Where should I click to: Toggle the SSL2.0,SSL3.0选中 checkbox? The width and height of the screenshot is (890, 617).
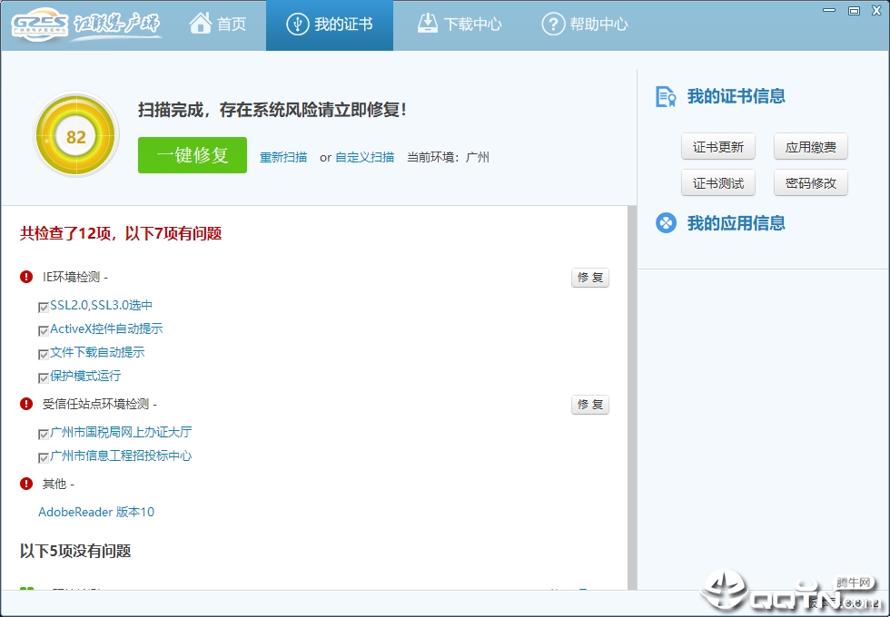43,307
